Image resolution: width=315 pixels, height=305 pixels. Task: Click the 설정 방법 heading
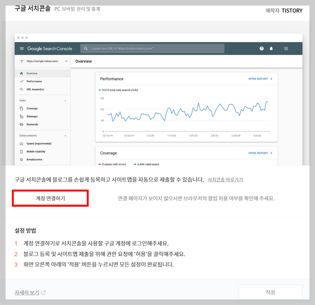coord(25,230)
